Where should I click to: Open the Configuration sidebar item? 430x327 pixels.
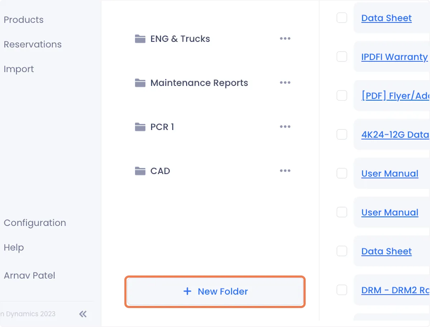pyautogui.click(x=35, y=223)
